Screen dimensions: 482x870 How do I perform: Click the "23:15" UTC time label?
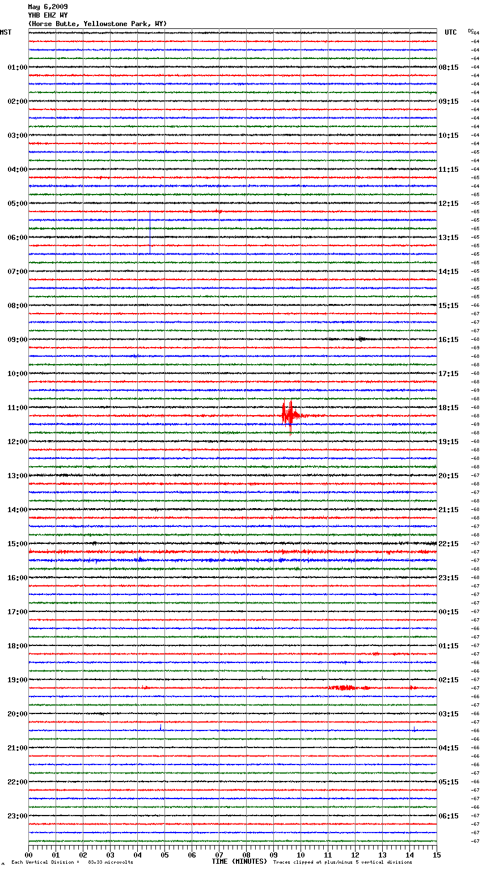pyautogui.click(x=449, y=578)
